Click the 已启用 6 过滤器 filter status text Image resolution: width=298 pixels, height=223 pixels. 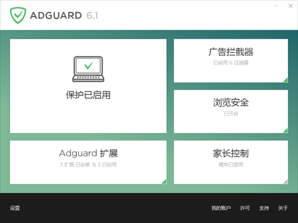(231, 62)
